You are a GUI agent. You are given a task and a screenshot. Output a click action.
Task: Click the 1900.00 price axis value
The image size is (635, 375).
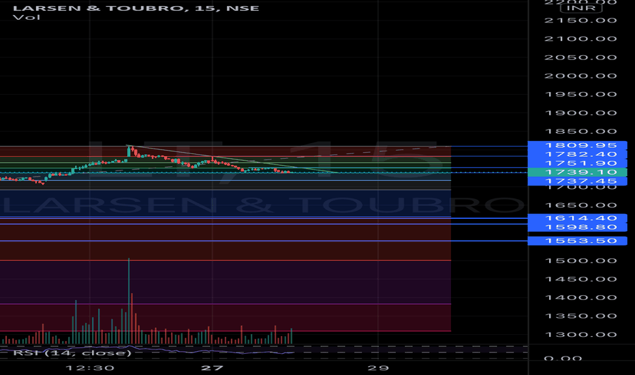coord(580,113)
